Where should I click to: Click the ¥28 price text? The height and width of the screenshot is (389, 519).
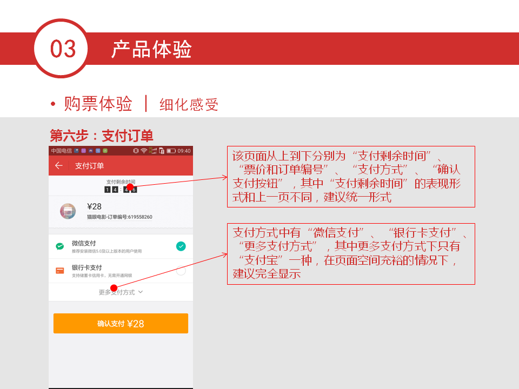click(x=94, y=206)
